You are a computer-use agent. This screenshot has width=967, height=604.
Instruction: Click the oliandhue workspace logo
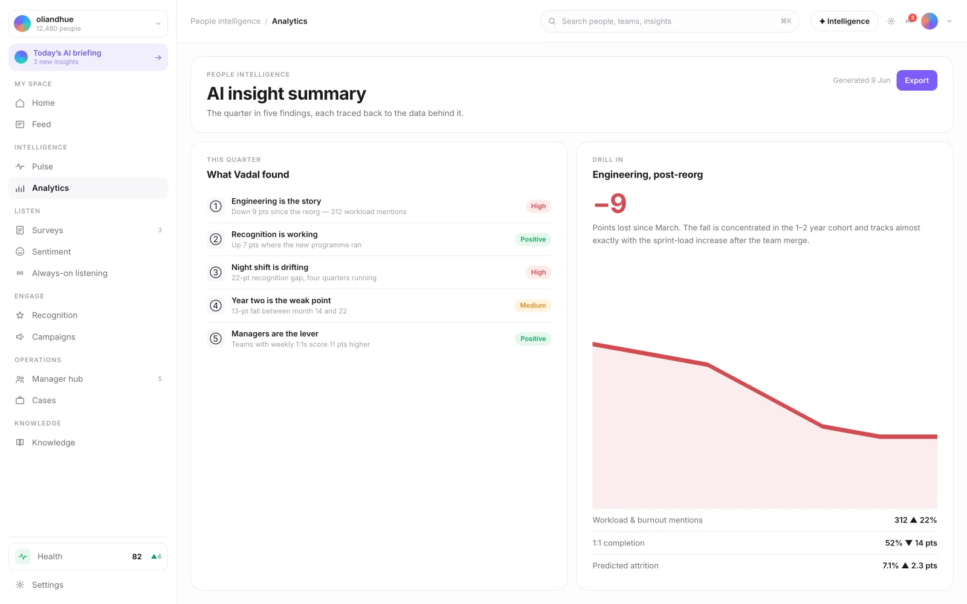22,24
